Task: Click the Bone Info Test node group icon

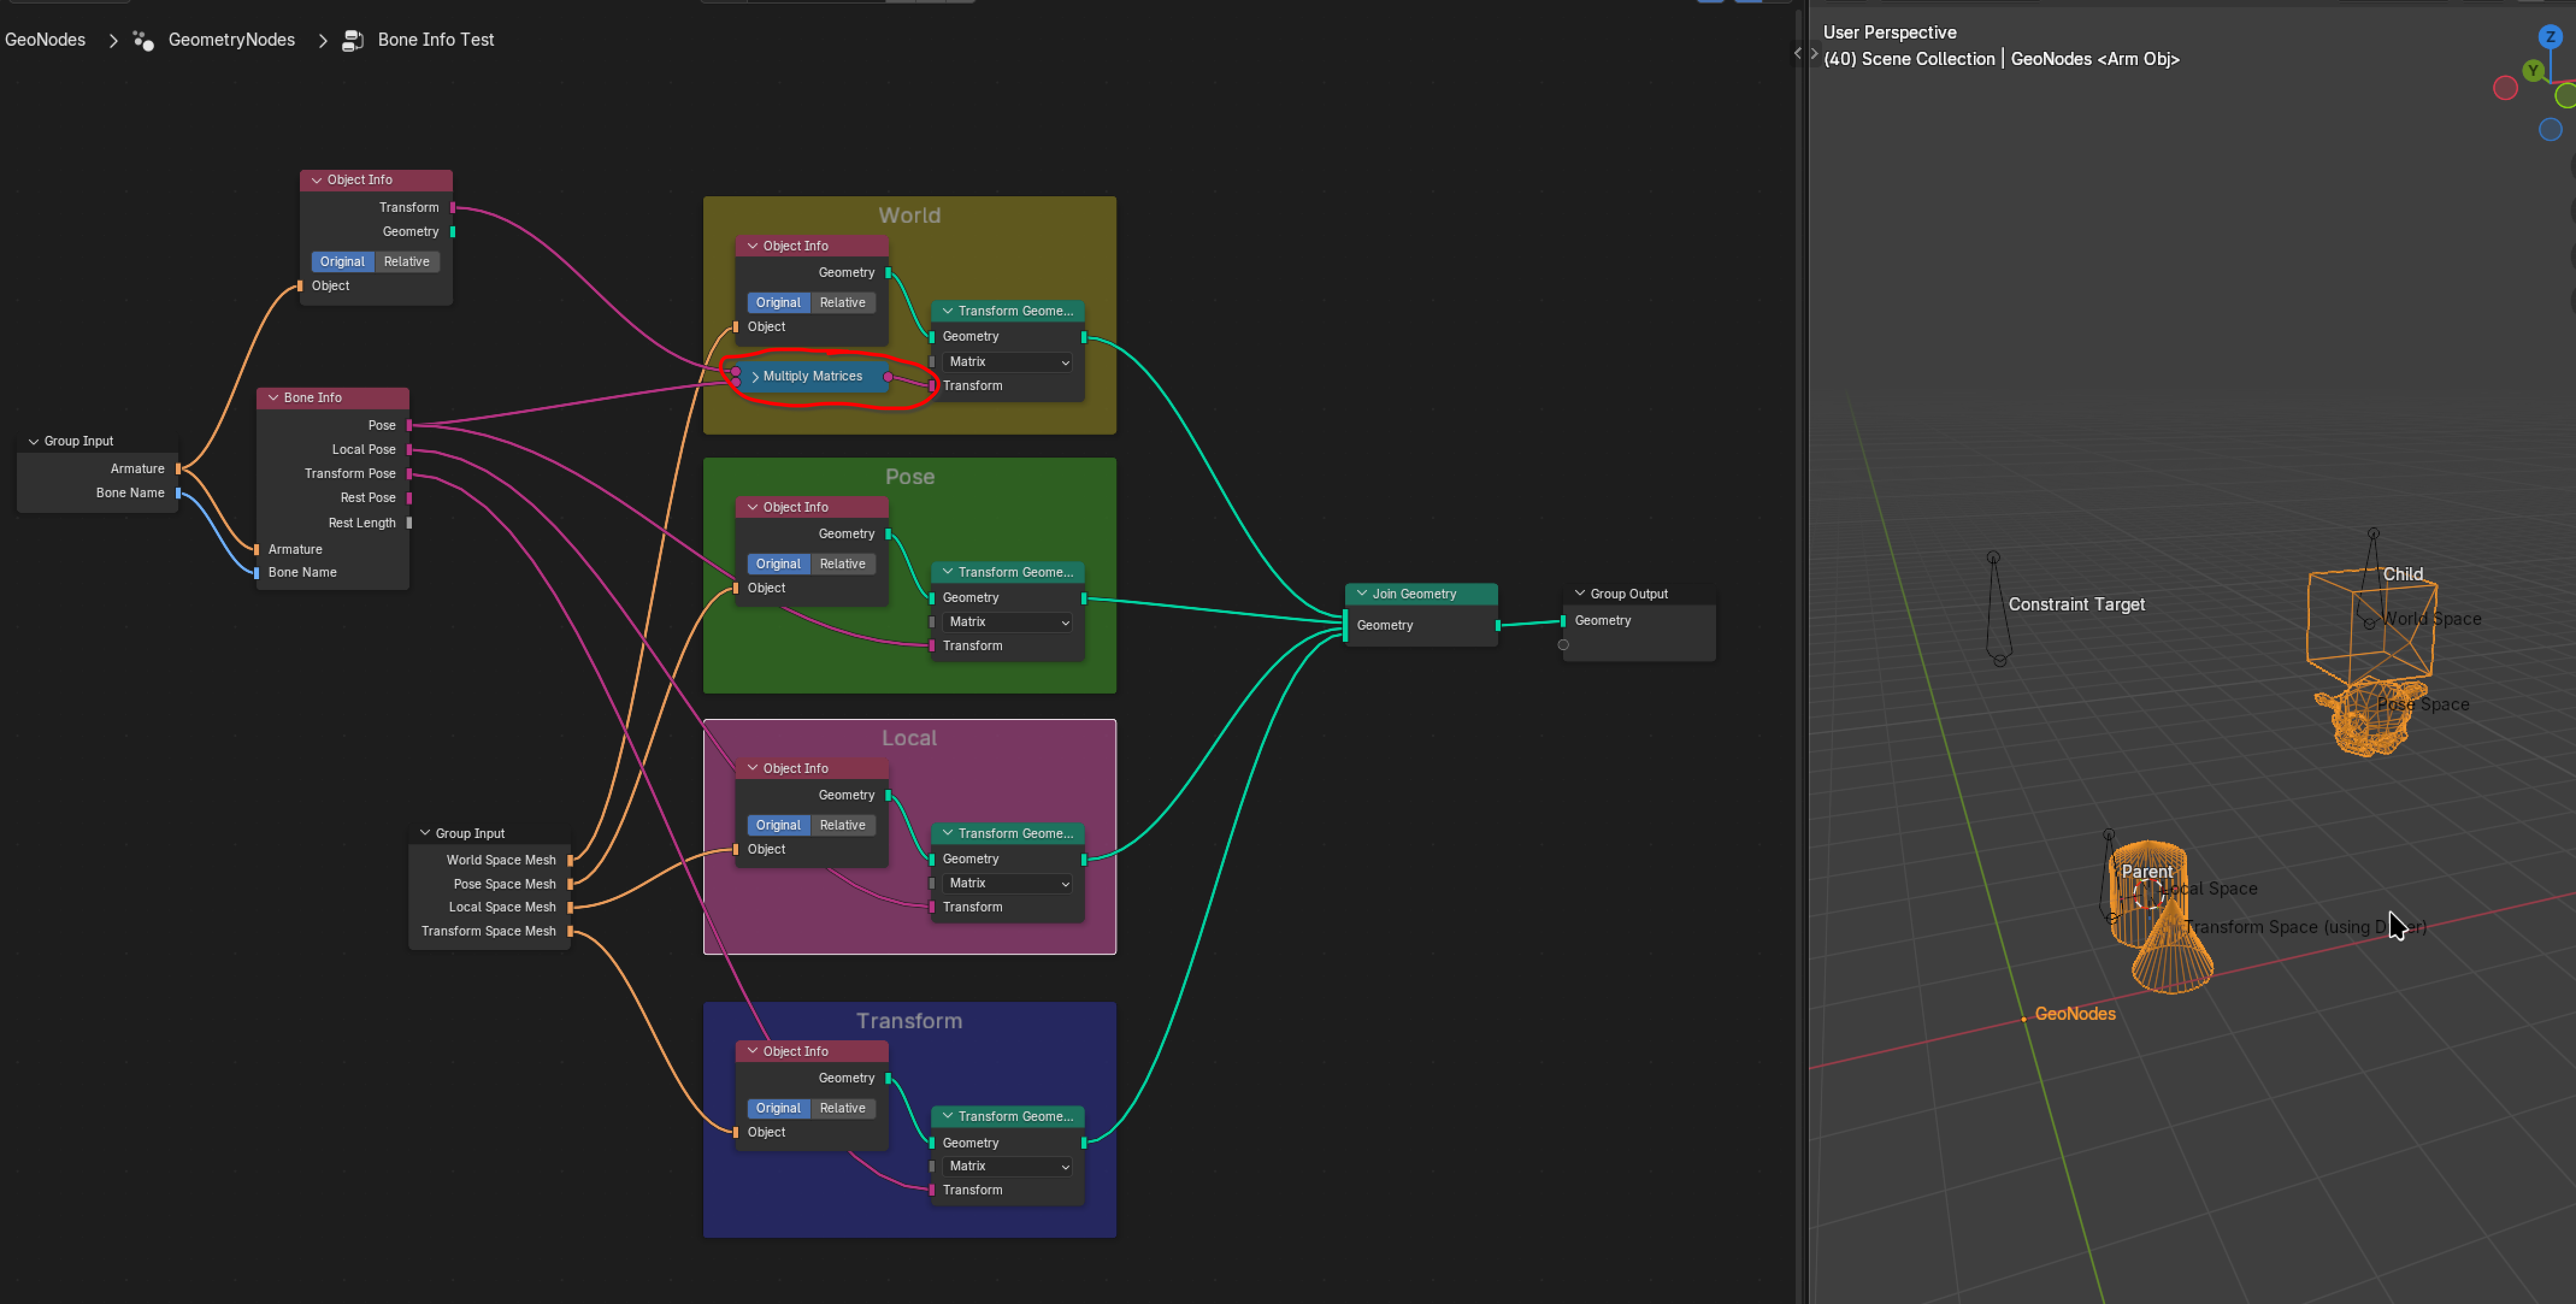Action: pos(352,40)
